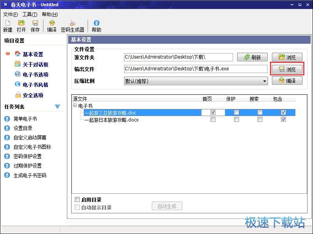Open the 生成电子书密码 task help
Viewport: 313px width, 234px height.
[x=30, y=175]
